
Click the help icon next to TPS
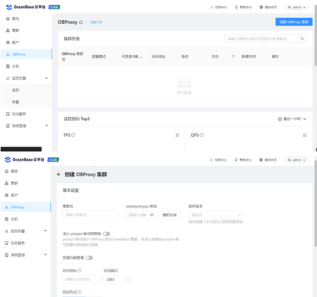point(74,135)
